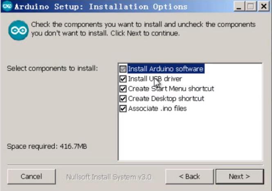
Task: Click the disabled maximize button
Action: [x=251, y=6]
